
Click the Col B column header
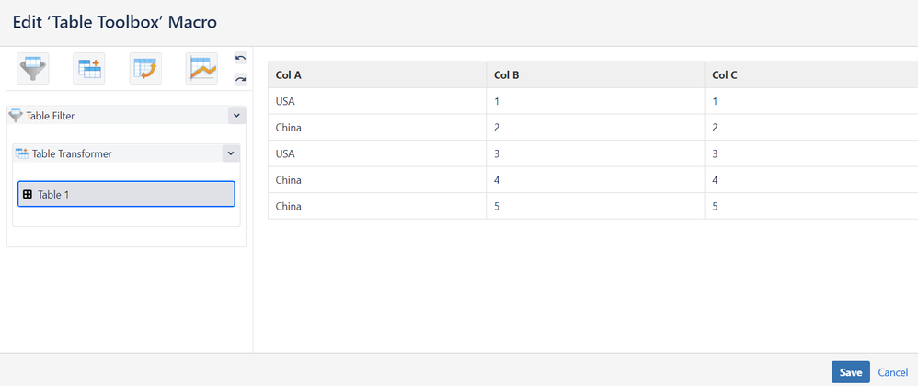tap(507, 74)
